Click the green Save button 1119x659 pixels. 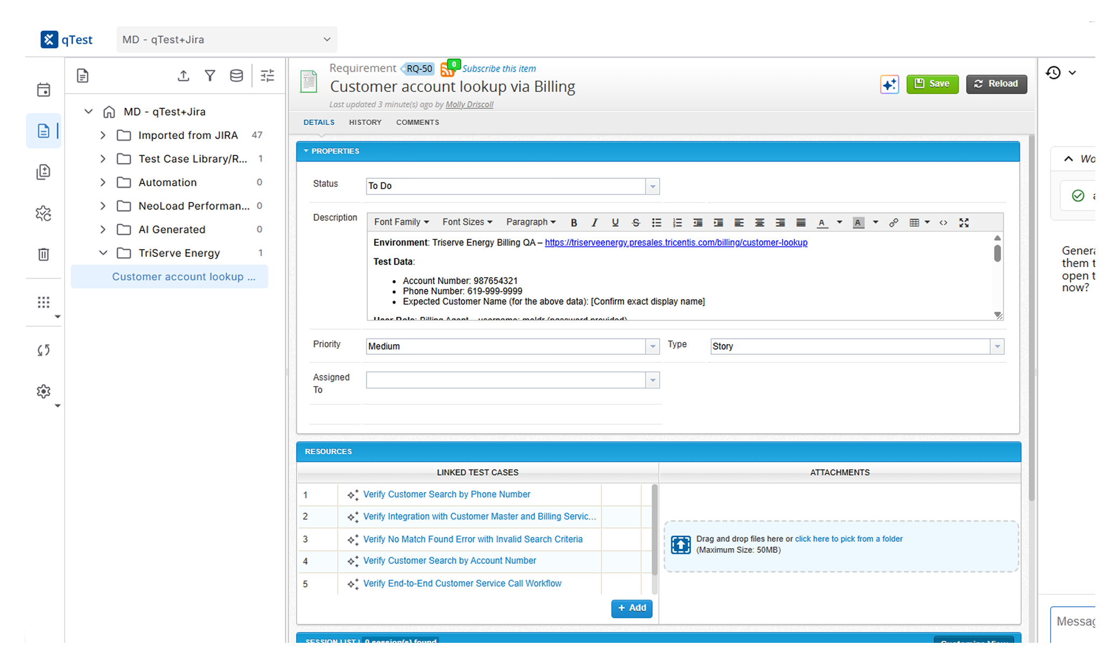click(x=932, y=84)
